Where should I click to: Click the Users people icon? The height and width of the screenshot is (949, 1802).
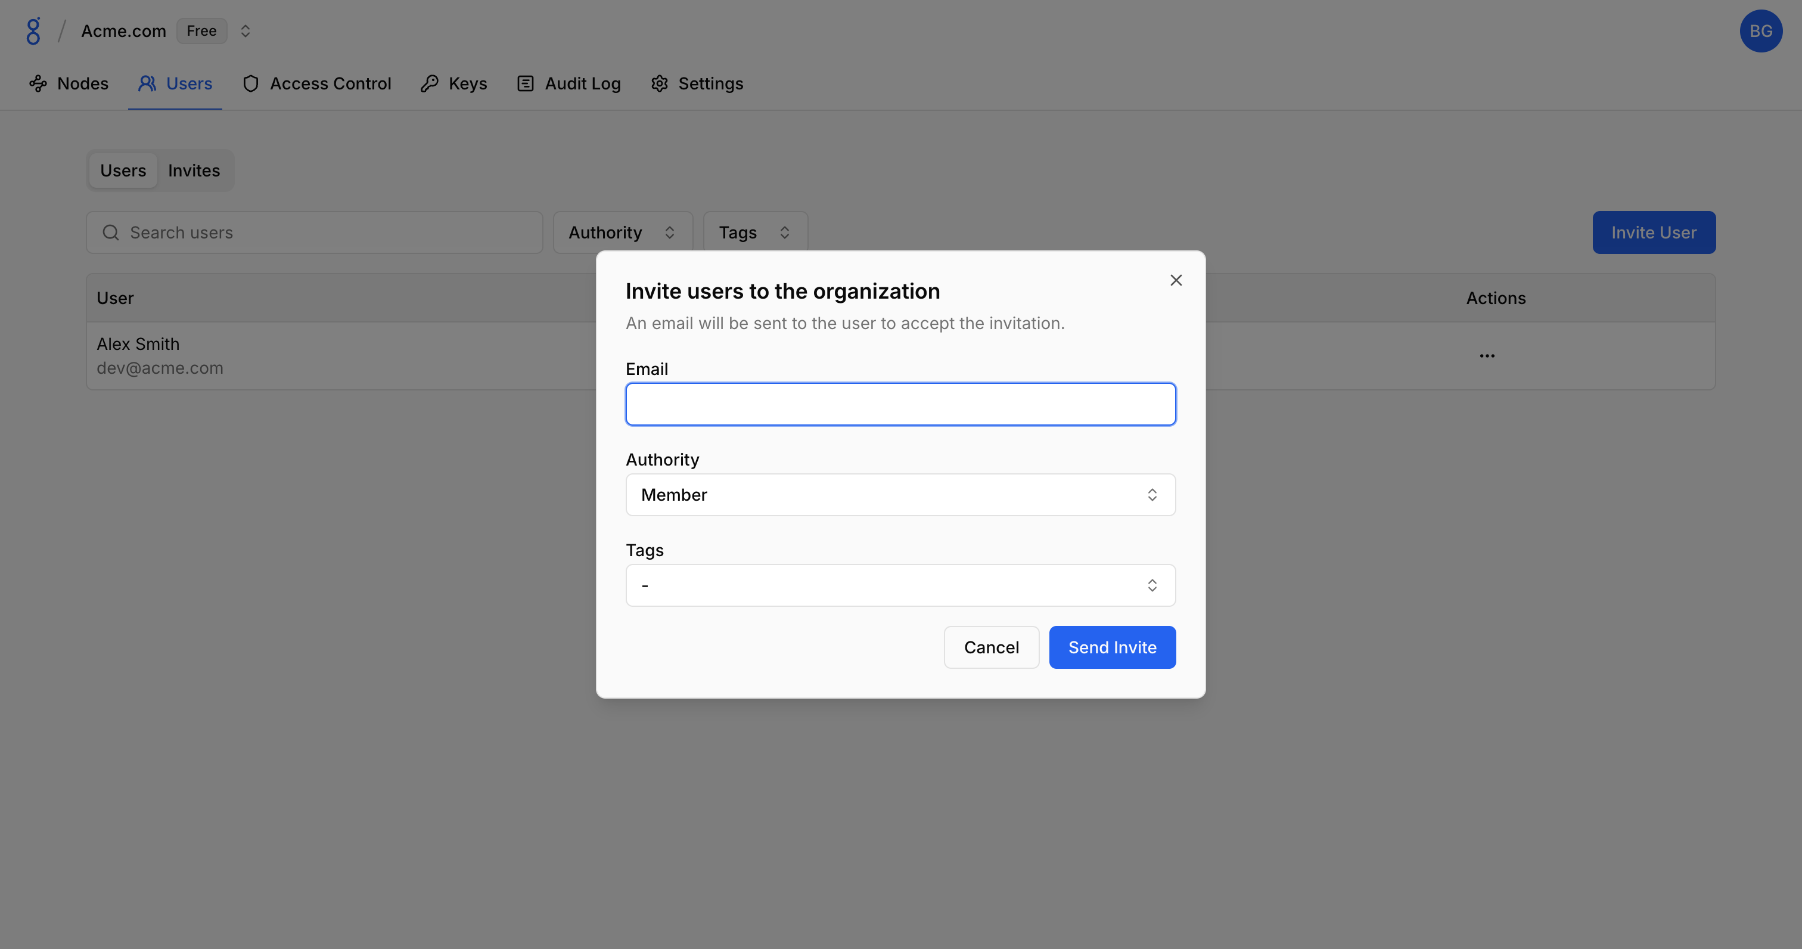pyautogui.click(x=147, y=84)
